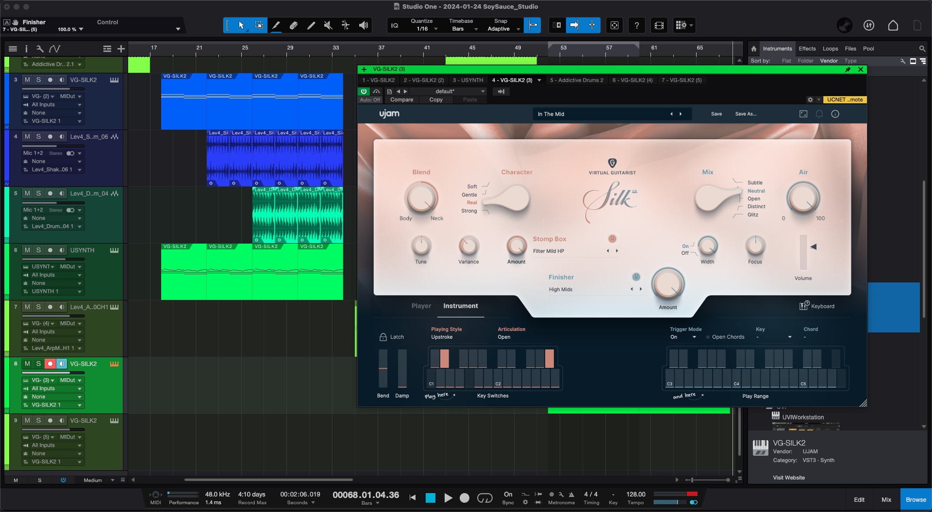Expand instrument tabs overflow arrow
Image resolution: width=932 pixels, height=512 pixels.
coord(539,81)
